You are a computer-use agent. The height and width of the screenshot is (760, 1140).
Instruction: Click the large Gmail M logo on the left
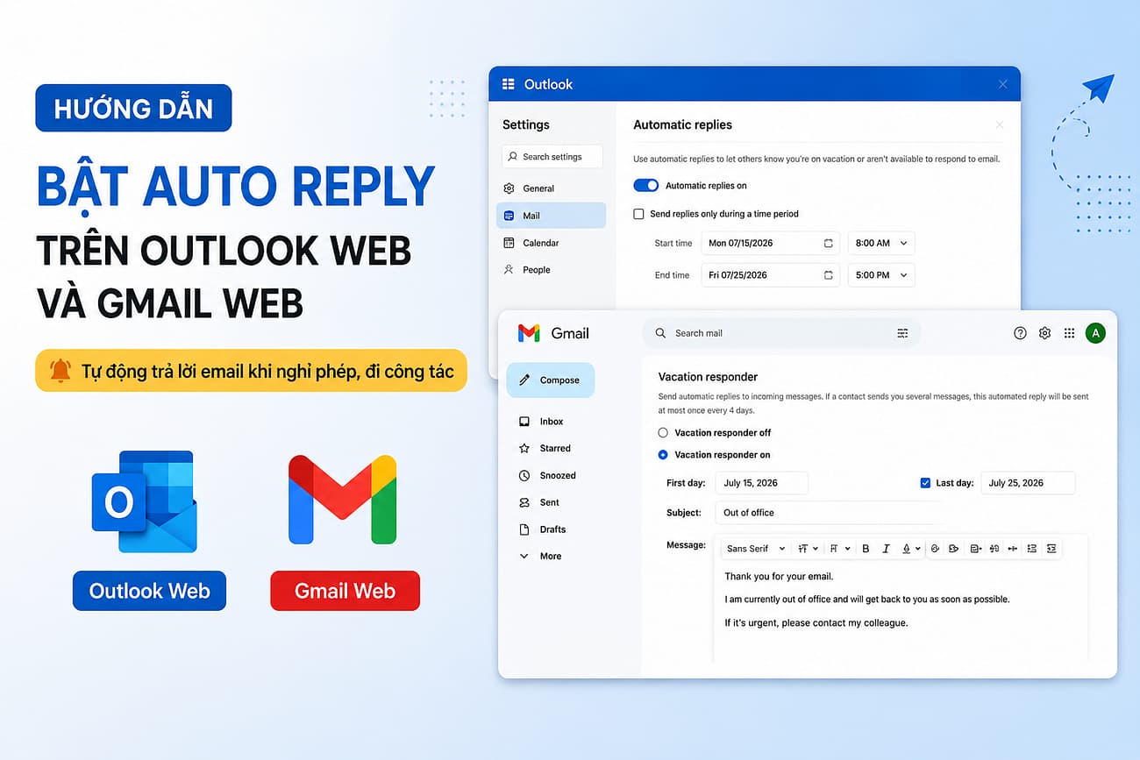[343, 500]
